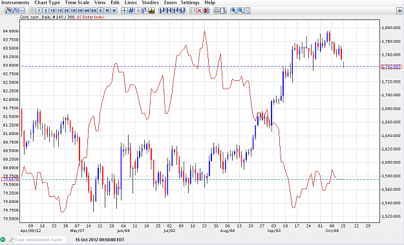Image resolution: width=404 pixels, height=245 pixels.
Task: Select the falling trend line tool
Action: pos(169,10)
